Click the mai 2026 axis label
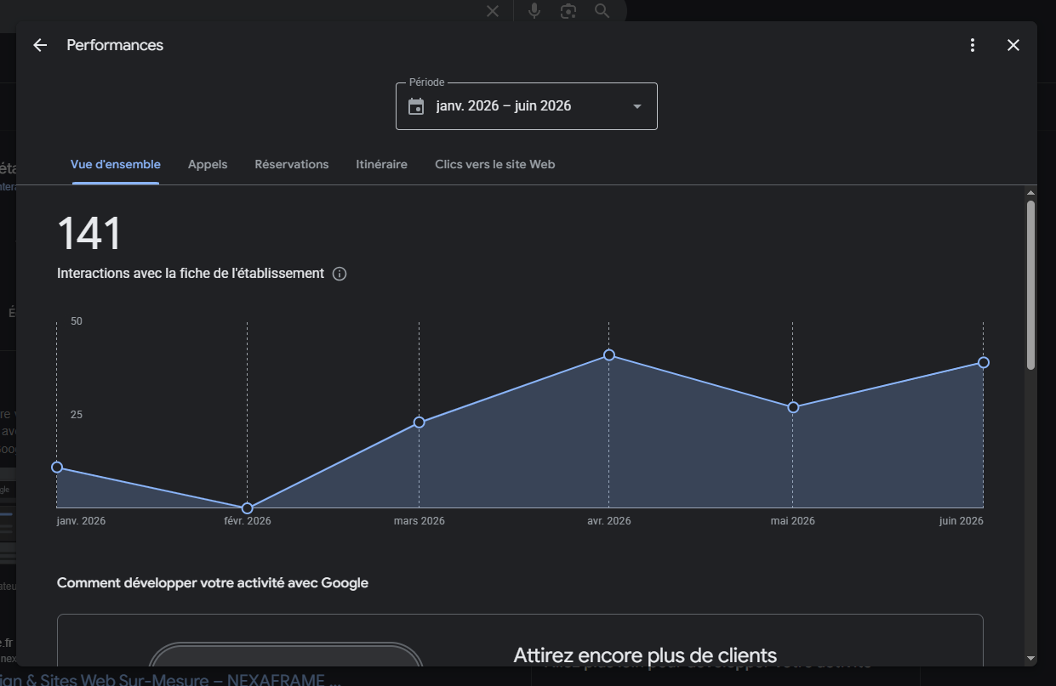Image resolution: width=1056 pixels, height=686 pixels. click(793, 521)
